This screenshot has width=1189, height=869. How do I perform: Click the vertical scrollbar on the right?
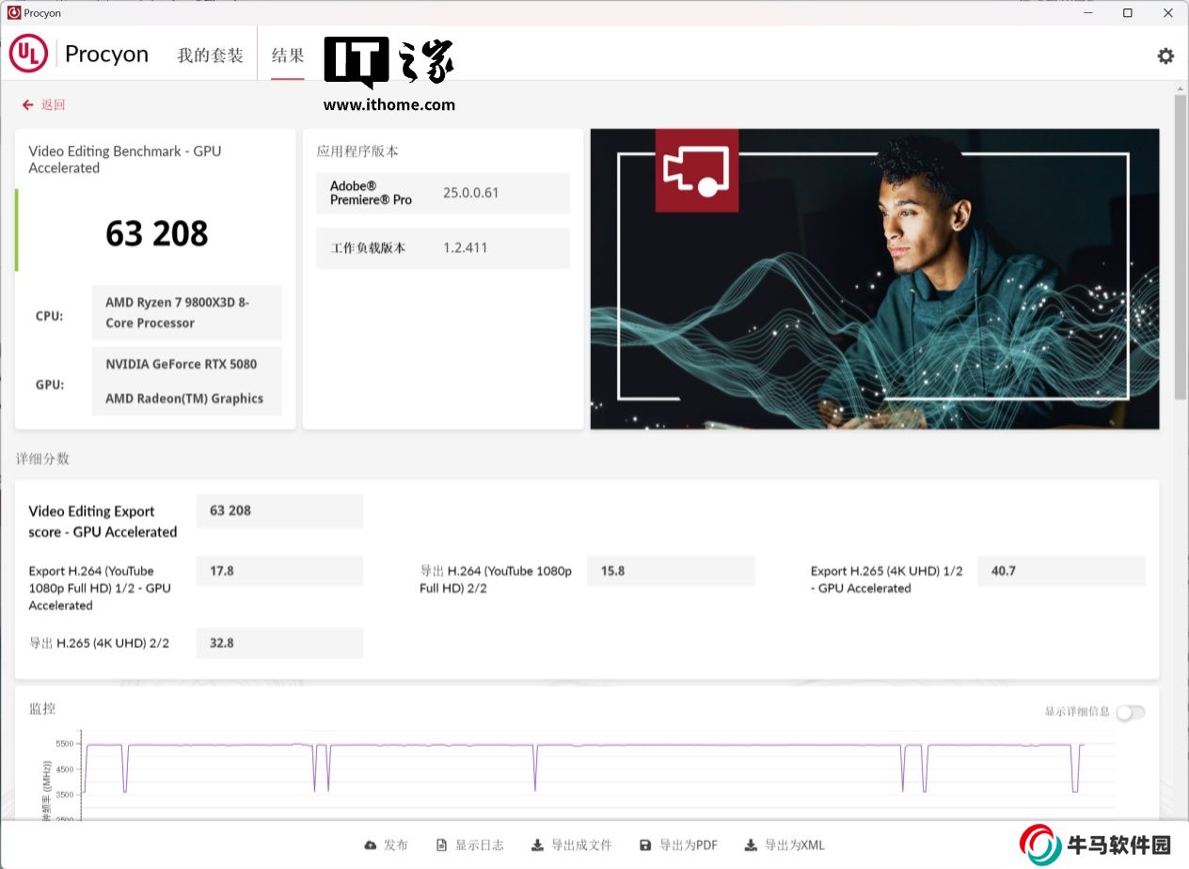tap(1180, 245)
